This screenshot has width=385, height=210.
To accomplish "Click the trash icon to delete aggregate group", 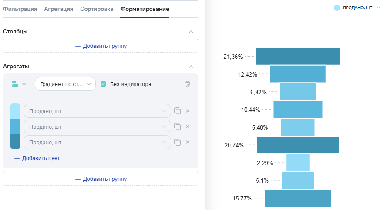I will click(x=188, y=84).
